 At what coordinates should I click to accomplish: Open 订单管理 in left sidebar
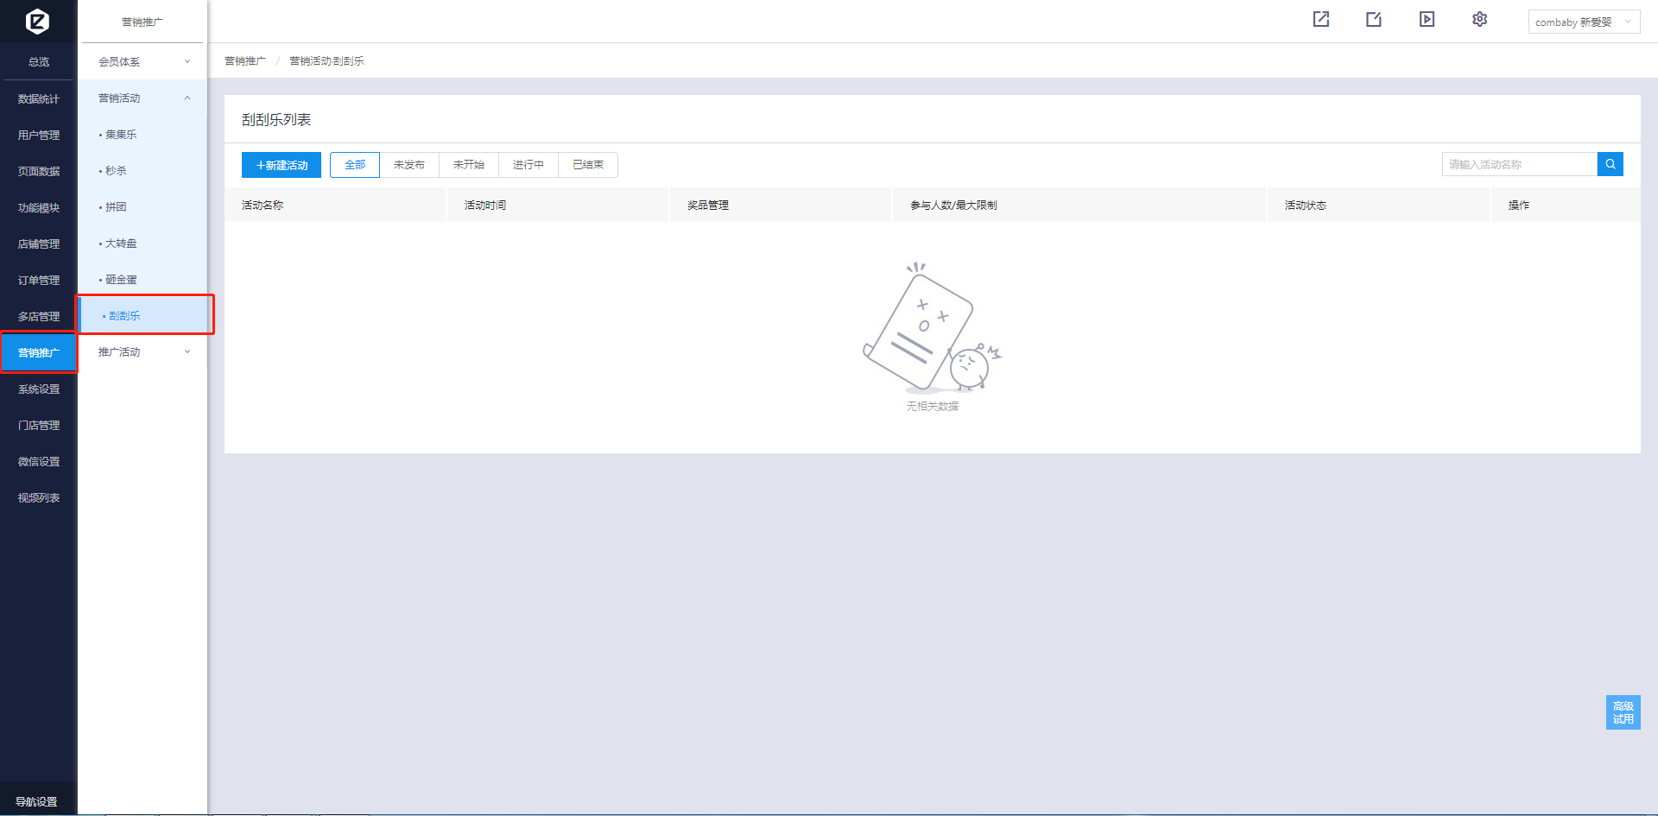click(39, 281)
